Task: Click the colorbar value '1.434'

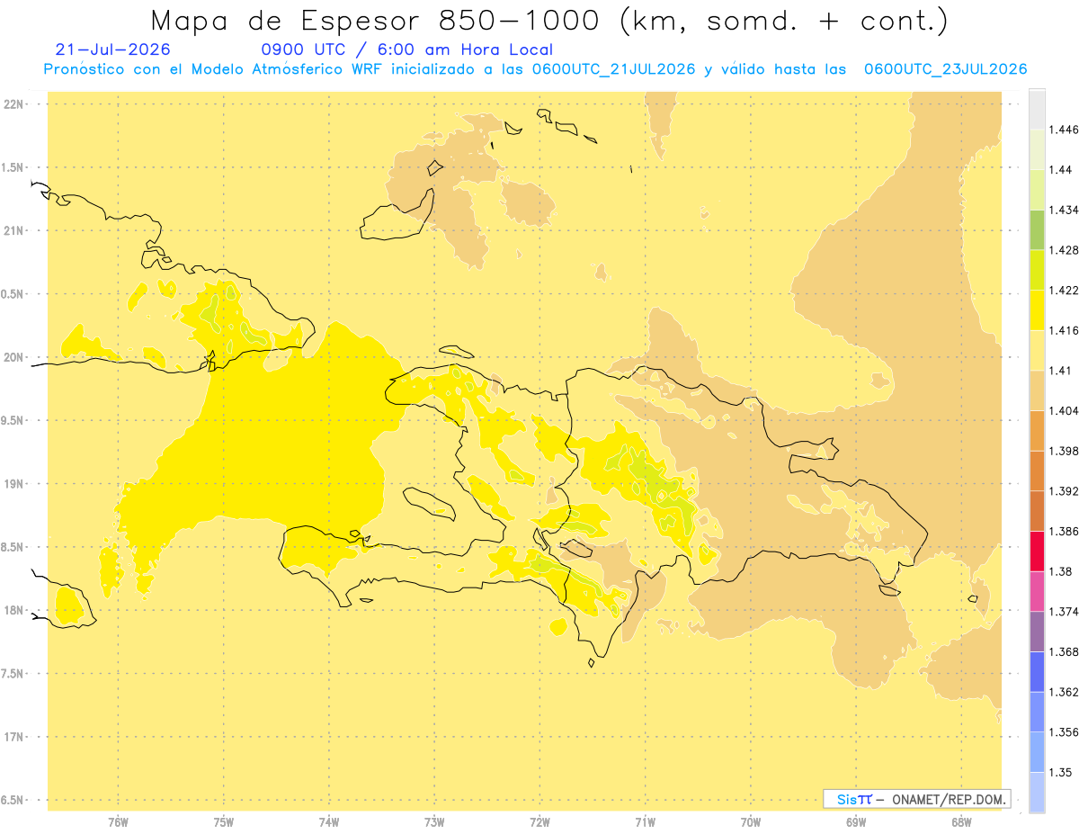Action: 1065,210
